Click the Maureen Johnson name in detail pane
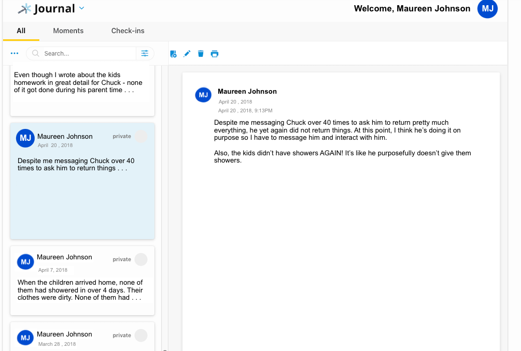This screenshot has width=521, height=351. 247,92
